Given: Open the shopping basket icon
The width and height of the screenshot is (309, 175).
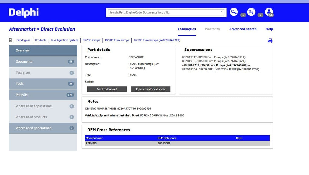Looking at the screenshot, I should pyautogui.click(x=251, y=12).
